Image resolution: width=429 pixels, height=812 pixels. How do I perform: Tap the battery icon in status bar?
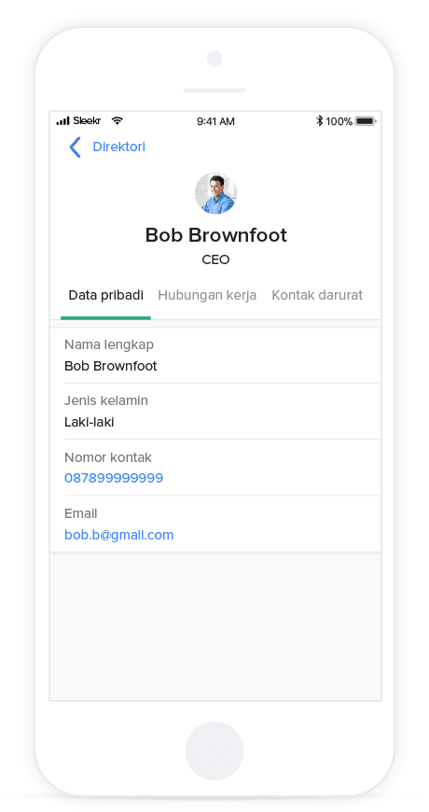tap(366, 121)
